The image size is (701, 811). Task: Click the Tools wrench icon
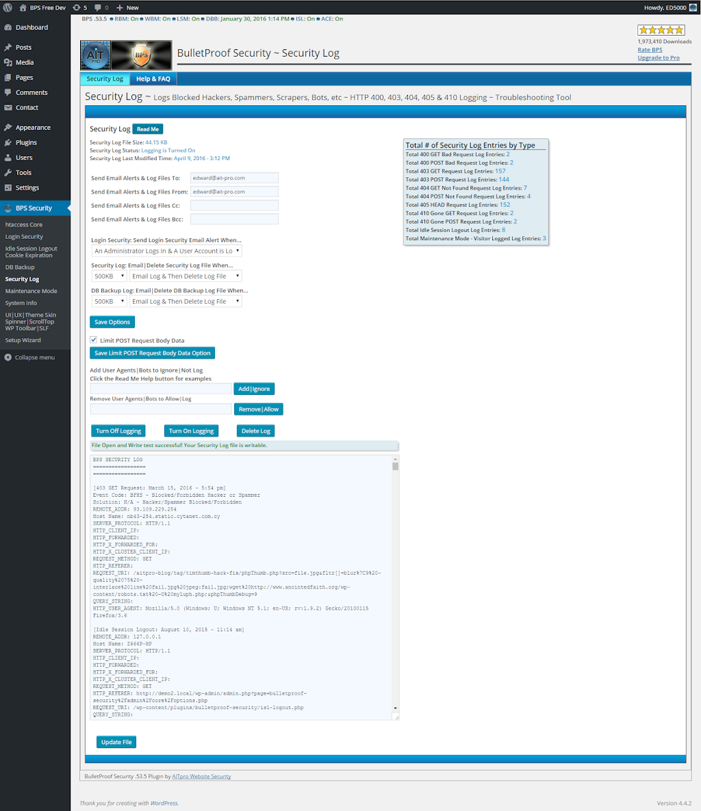tap(8, 172)
